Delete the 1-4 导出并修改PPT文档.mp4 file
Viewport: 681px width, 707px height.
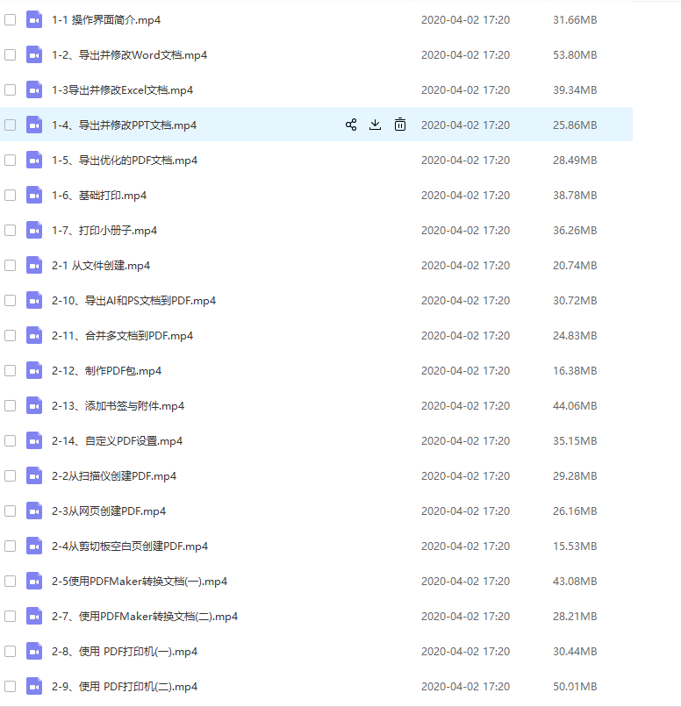pos(400,125)
